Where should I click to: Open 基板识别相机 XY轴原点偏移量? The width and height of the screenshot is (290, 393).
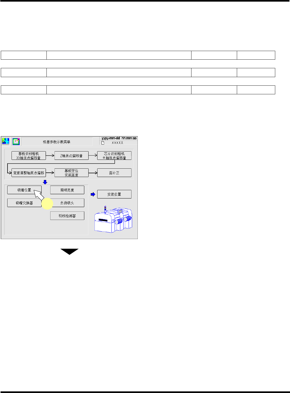coord(29,156)
